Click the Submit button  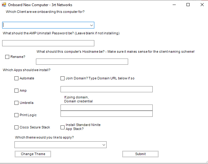pos(140,154)
